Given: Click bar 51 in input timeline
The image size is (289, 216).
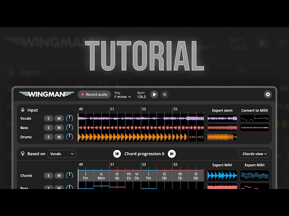Looking at the screenshot, I should [x=112, y=109].
